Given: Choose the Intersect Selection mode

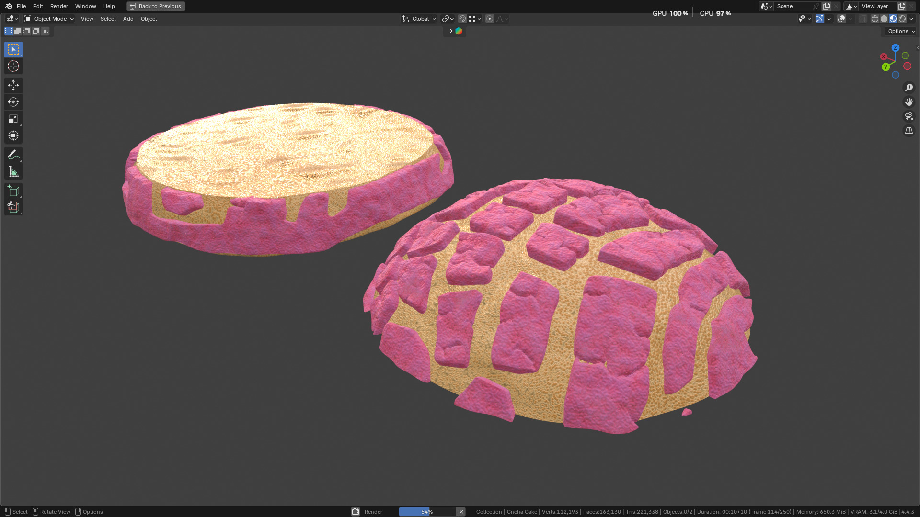Looking at the screenshot, I should coord(45,31).
